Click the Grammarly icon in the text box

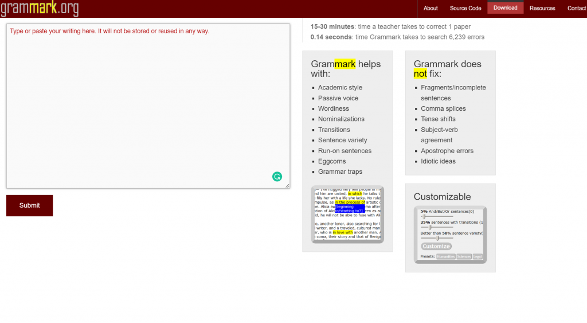point(277,177)
